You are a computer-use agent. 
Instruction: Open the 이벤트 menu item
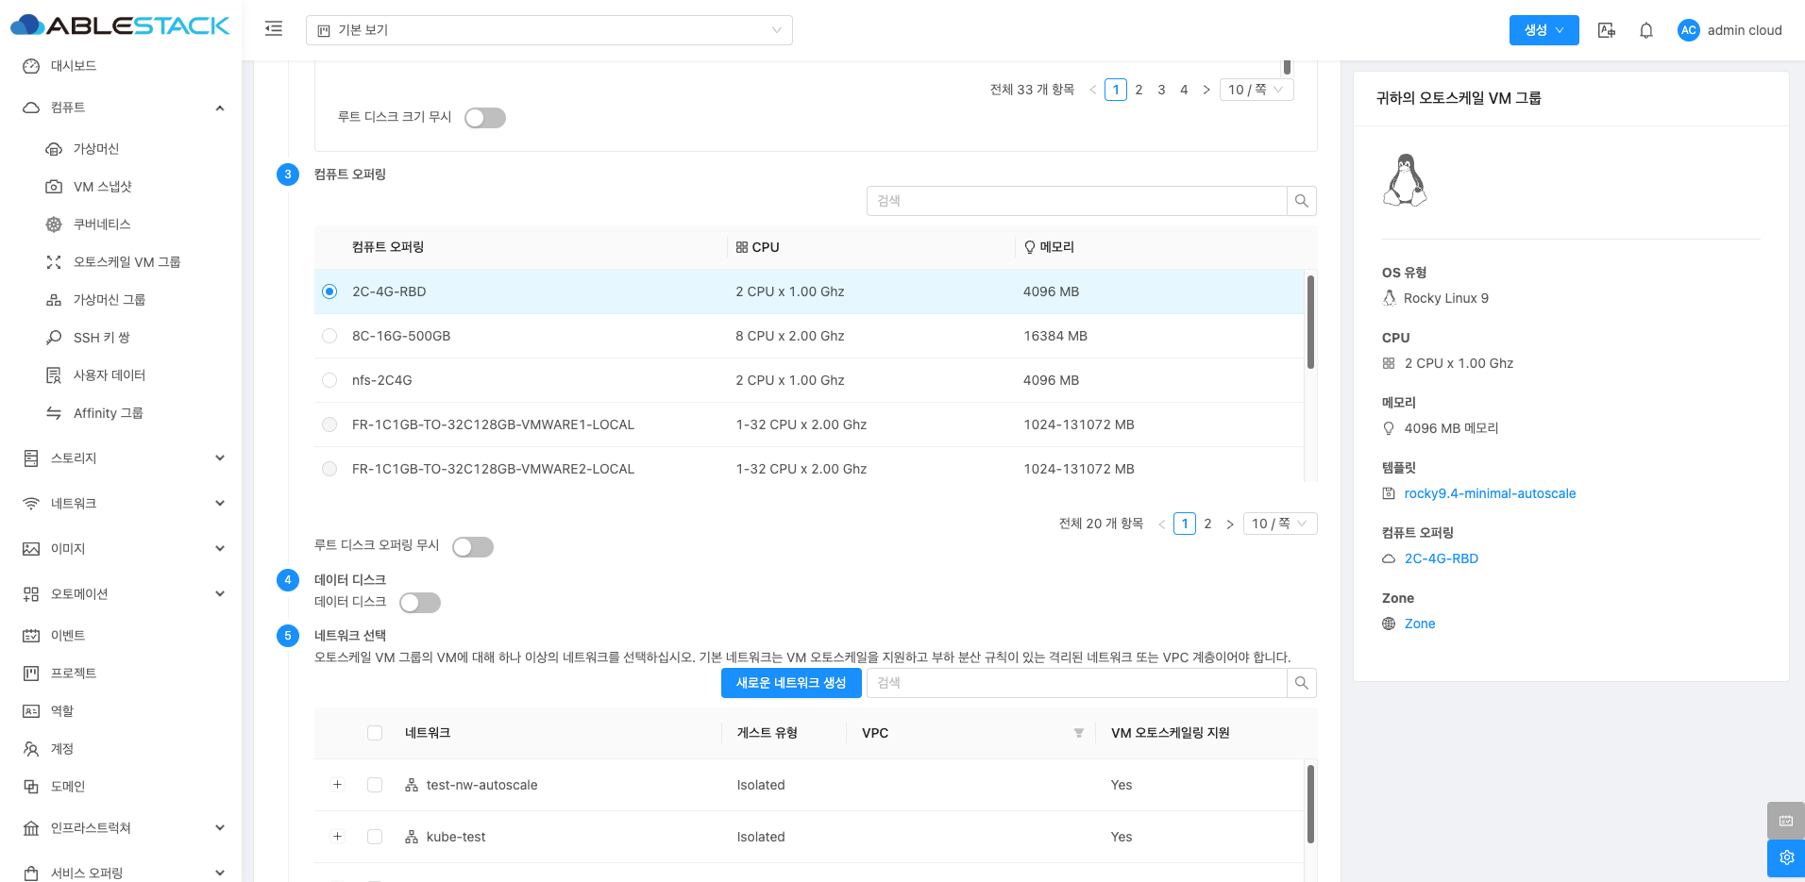pos(68,636)
